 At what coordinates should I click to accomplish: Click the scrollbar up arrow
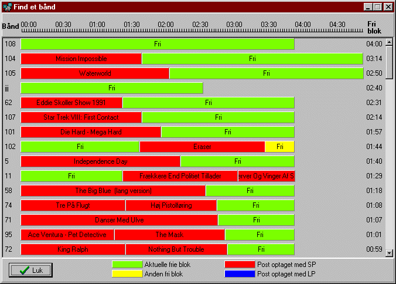(x=389, y=42)
